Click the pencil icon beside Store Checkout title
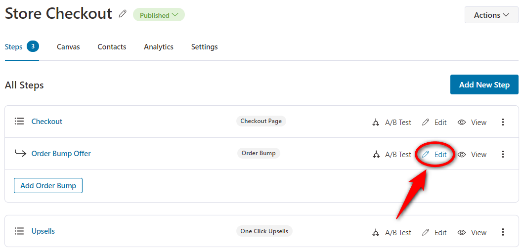 click(x=123, y=14)
